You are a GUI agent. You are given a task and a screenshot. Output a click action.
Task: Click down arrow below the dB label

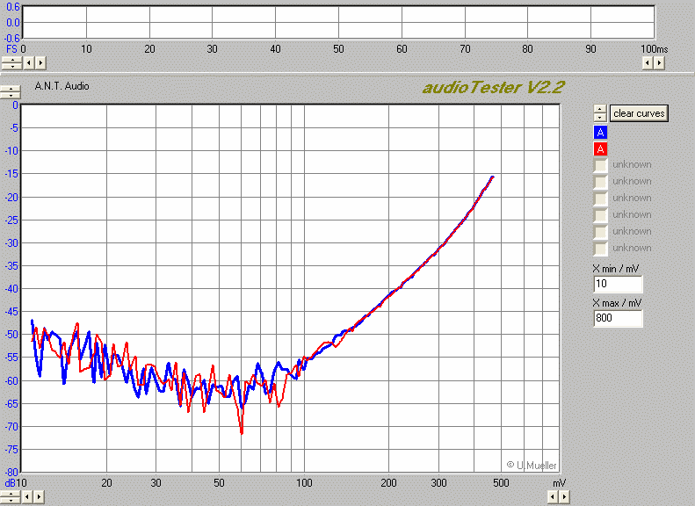[x=11, y=500]
